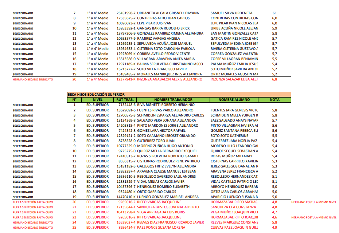Click red entry INZUNZA ANABALON ALEXIS ALEJANDRO
This screenshot has height=233, width=339.
point(170,79)
